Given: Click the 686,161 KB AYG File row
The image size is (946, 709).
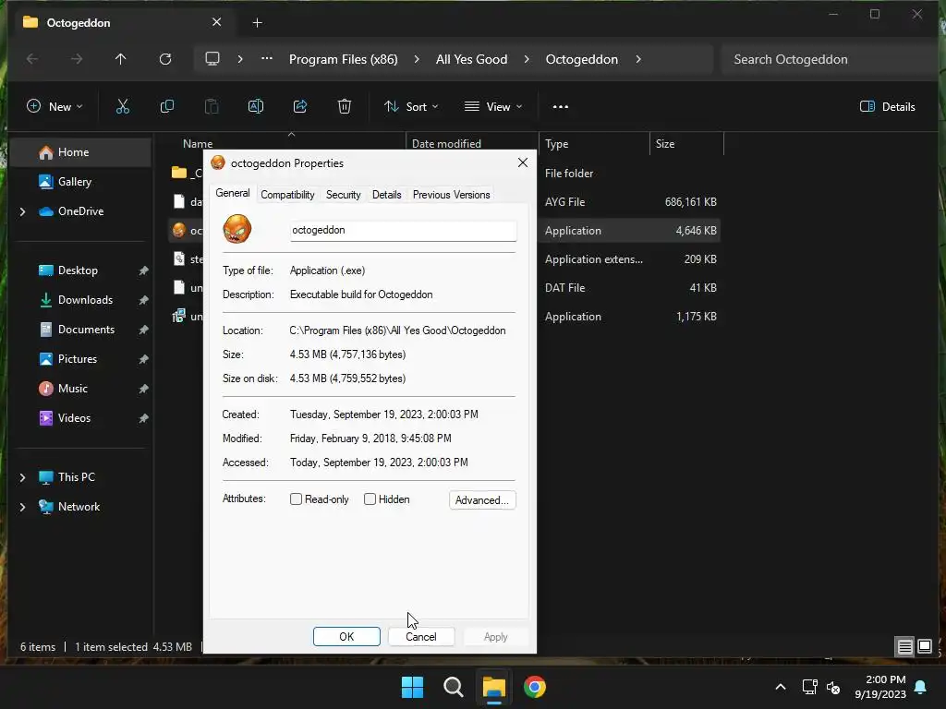Looking at the screenshot, I should [x=444, y=202].
